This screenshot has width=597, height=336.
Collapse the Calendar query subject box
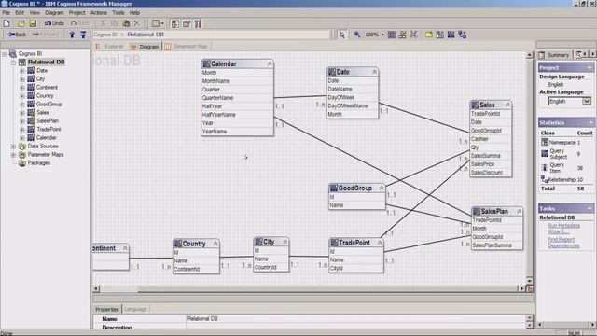point(270,64)
